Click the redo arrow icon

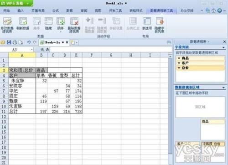tap(35, 42)
